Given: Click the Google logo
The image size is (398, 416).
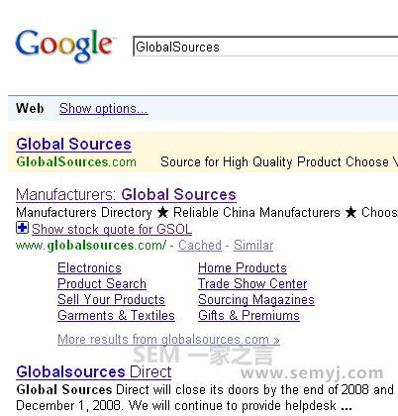Looking at the screenshot, I should coord(64,46).
